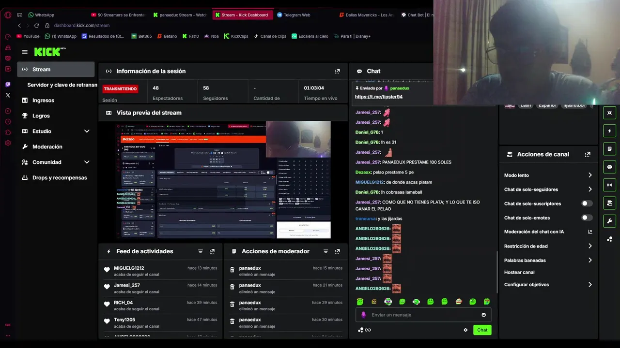Click the stream preview thumbnail
Viewport: 620px width, 348px height.
223,180
